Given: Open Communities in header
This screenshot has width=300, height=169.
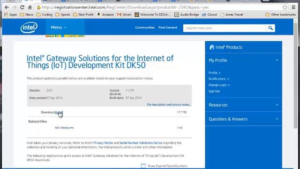Looking at the screenshot, I should click(x=145, y=28).
